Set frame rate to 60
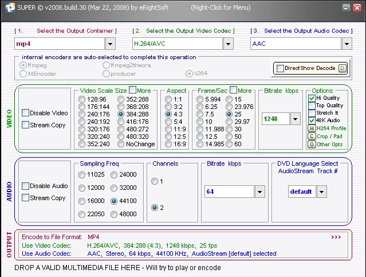 (x=229, y=144)
